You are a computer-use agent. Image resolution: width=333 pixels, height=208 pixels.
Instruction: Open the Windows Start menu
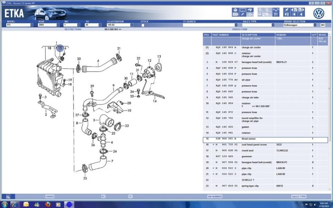4,205
